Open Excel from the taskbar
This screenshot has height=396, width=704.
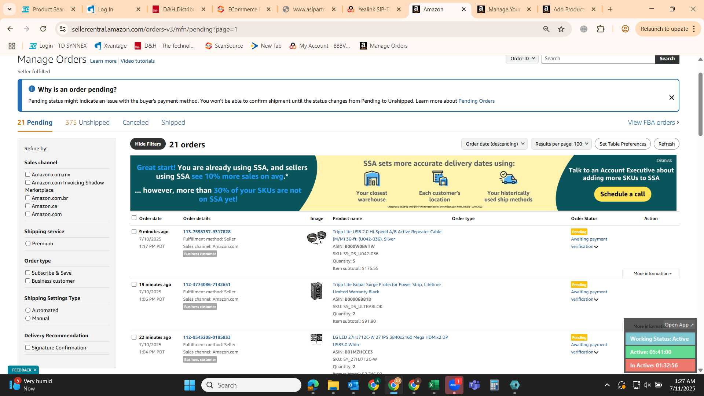[x=434, y=385]
